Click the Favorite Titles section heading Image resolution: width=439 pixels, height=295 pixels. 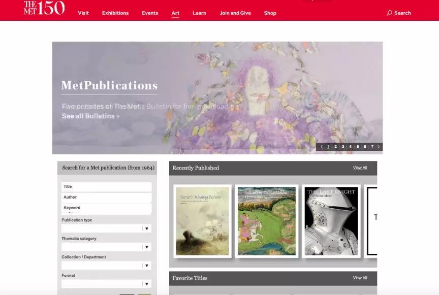(x=190, y=278)
